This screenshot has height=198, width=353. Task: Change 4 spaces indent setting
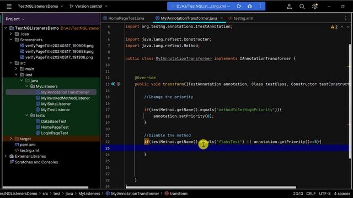point(342,194)
